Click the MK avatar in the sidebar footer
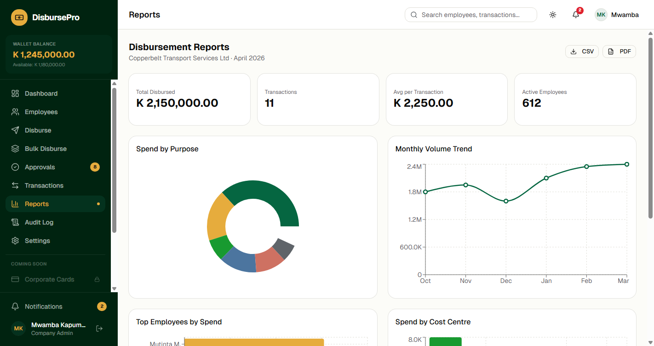Image resolution: width=654 pixels, height=346 pixels. point(18,329)
